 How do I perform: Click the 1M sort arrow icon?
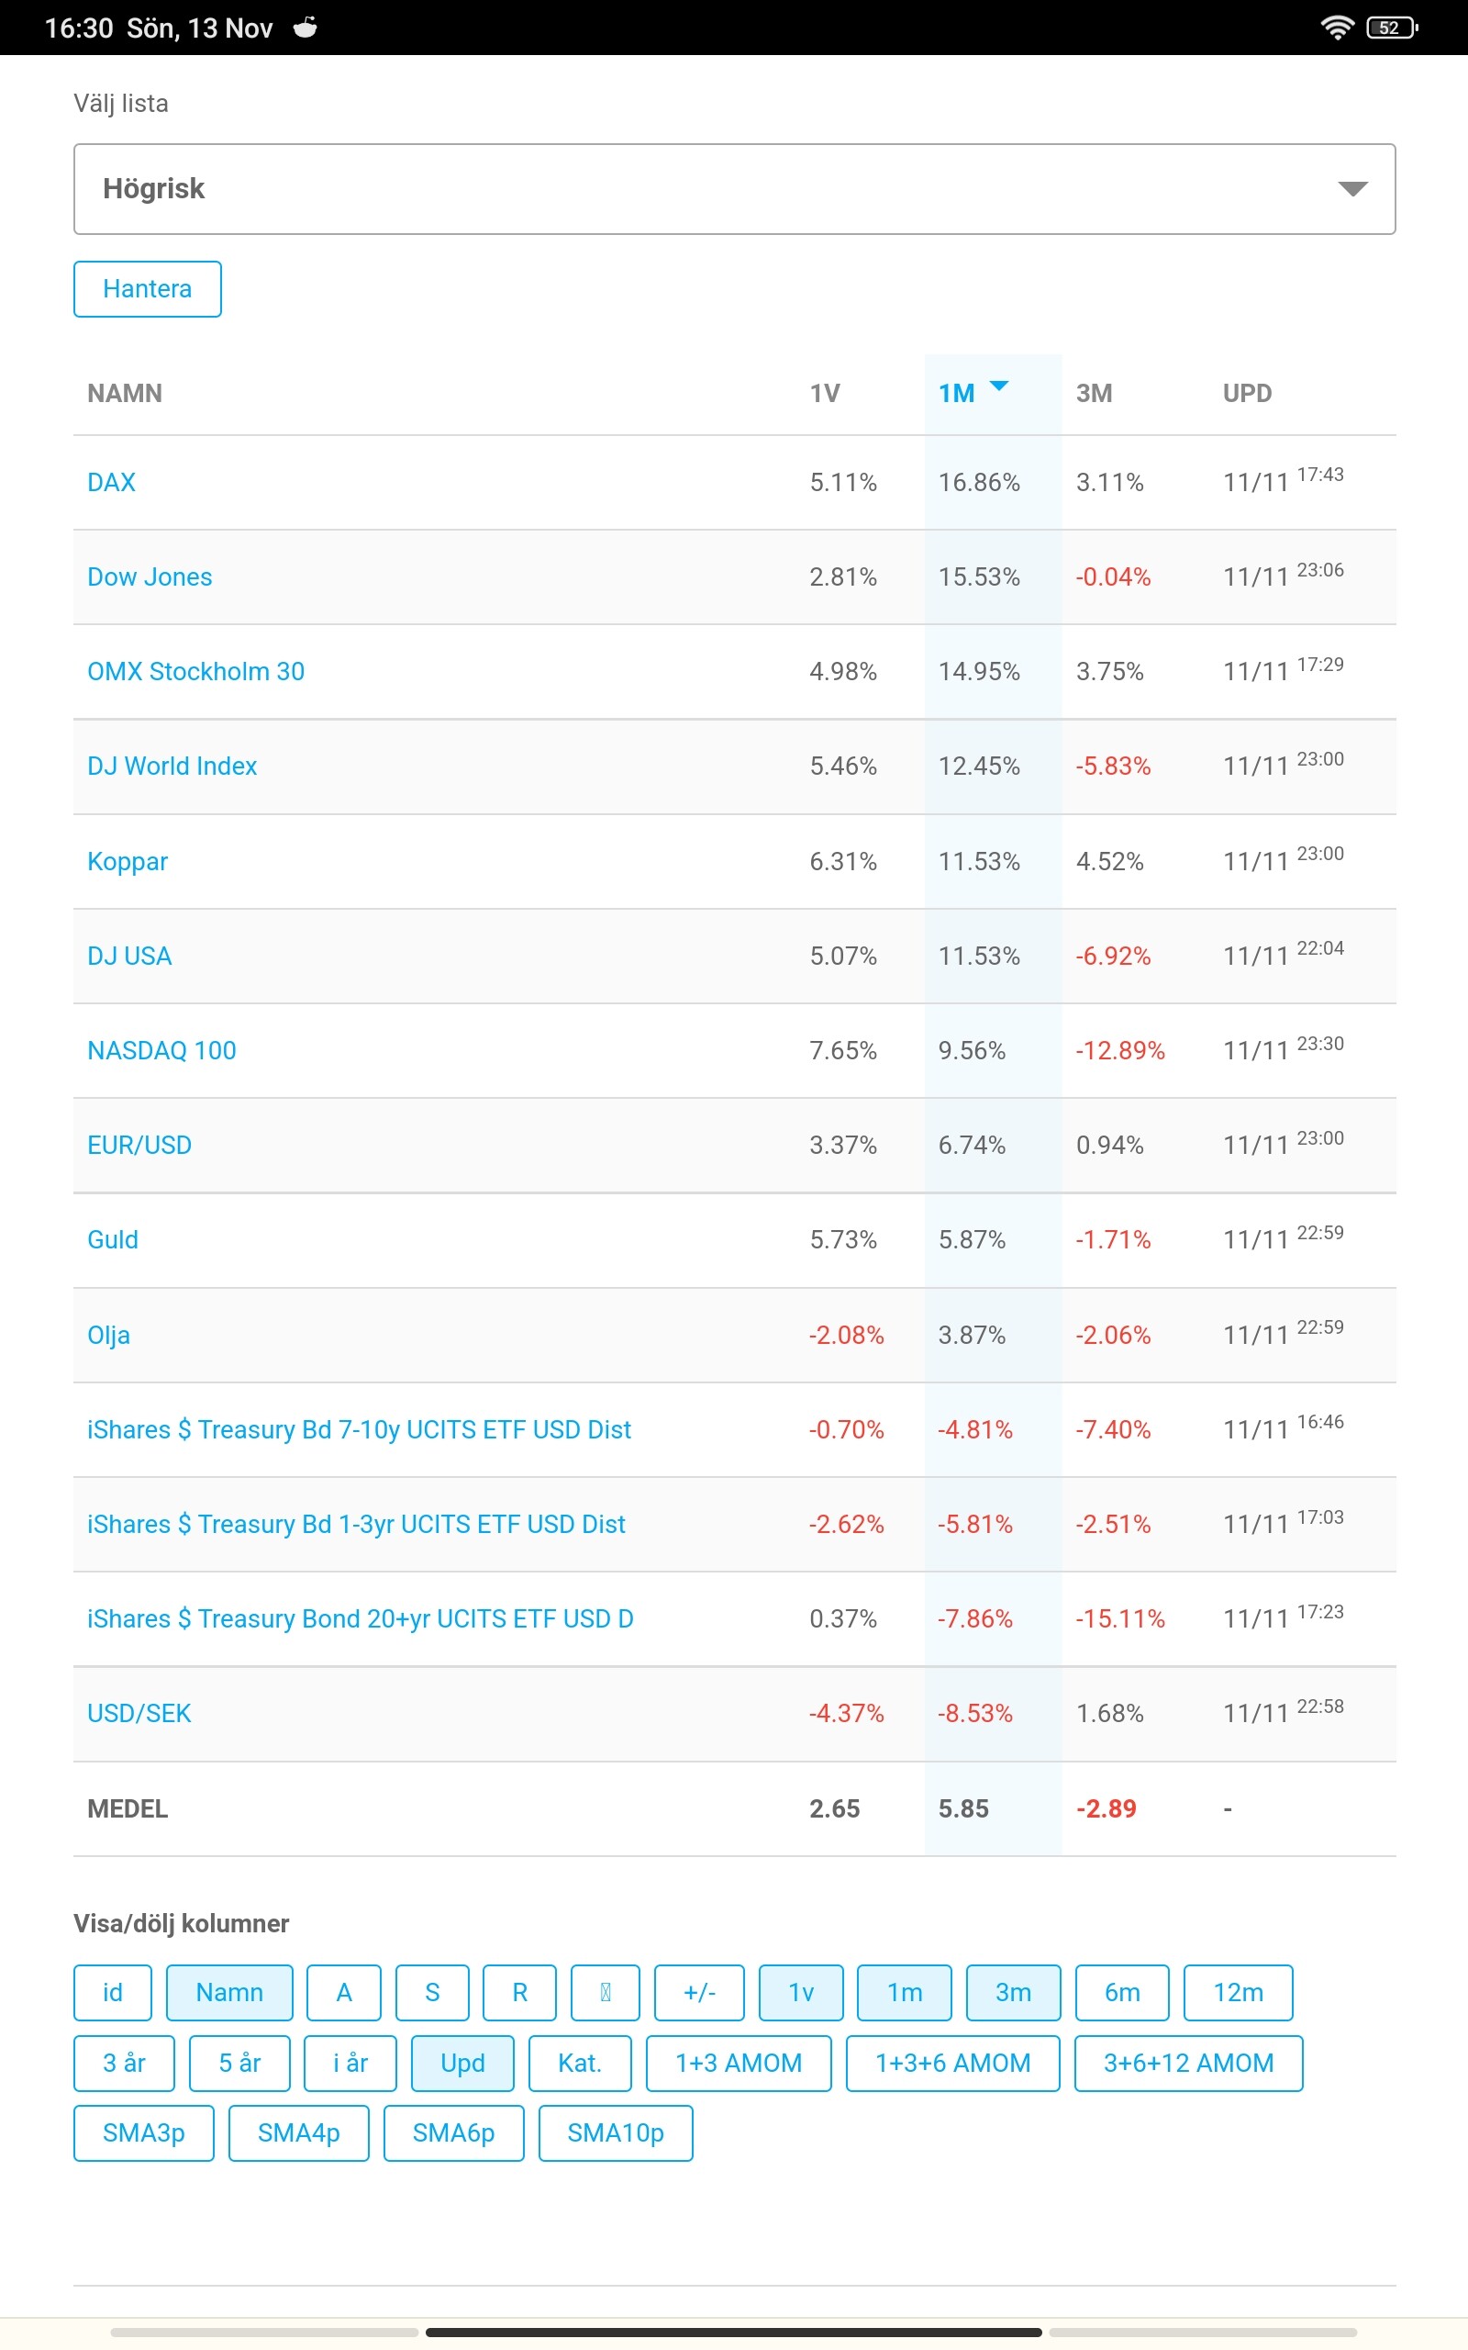click(x=999, y=386)
